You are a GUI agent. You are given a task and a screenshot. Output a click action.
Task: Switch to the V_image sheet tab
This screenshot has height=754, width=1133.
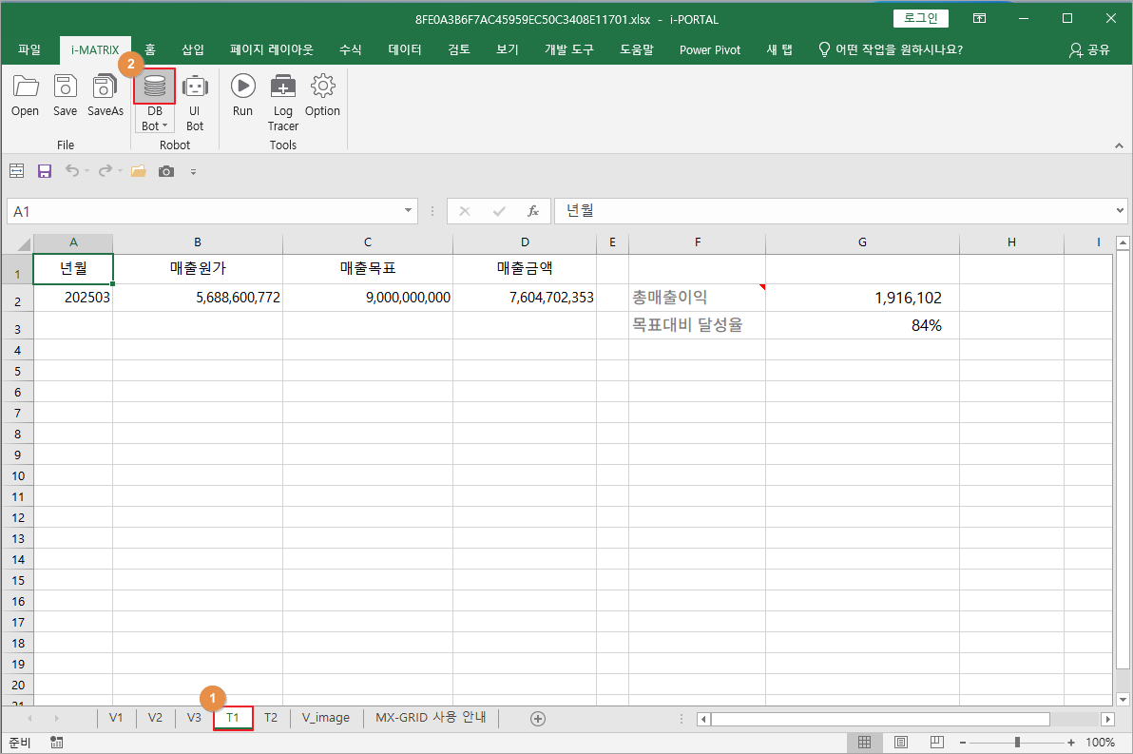326,718
